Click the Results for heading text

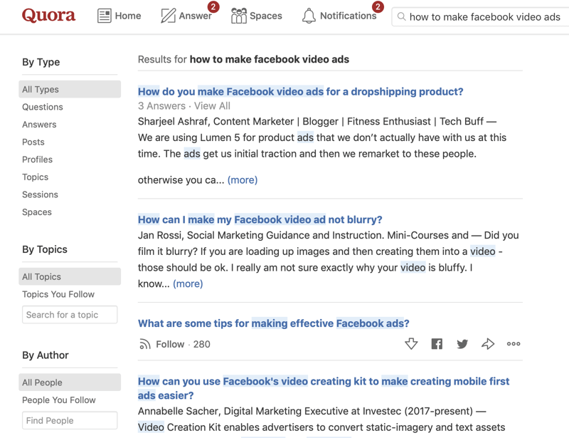pyautogui.click(x=243, y=59)
